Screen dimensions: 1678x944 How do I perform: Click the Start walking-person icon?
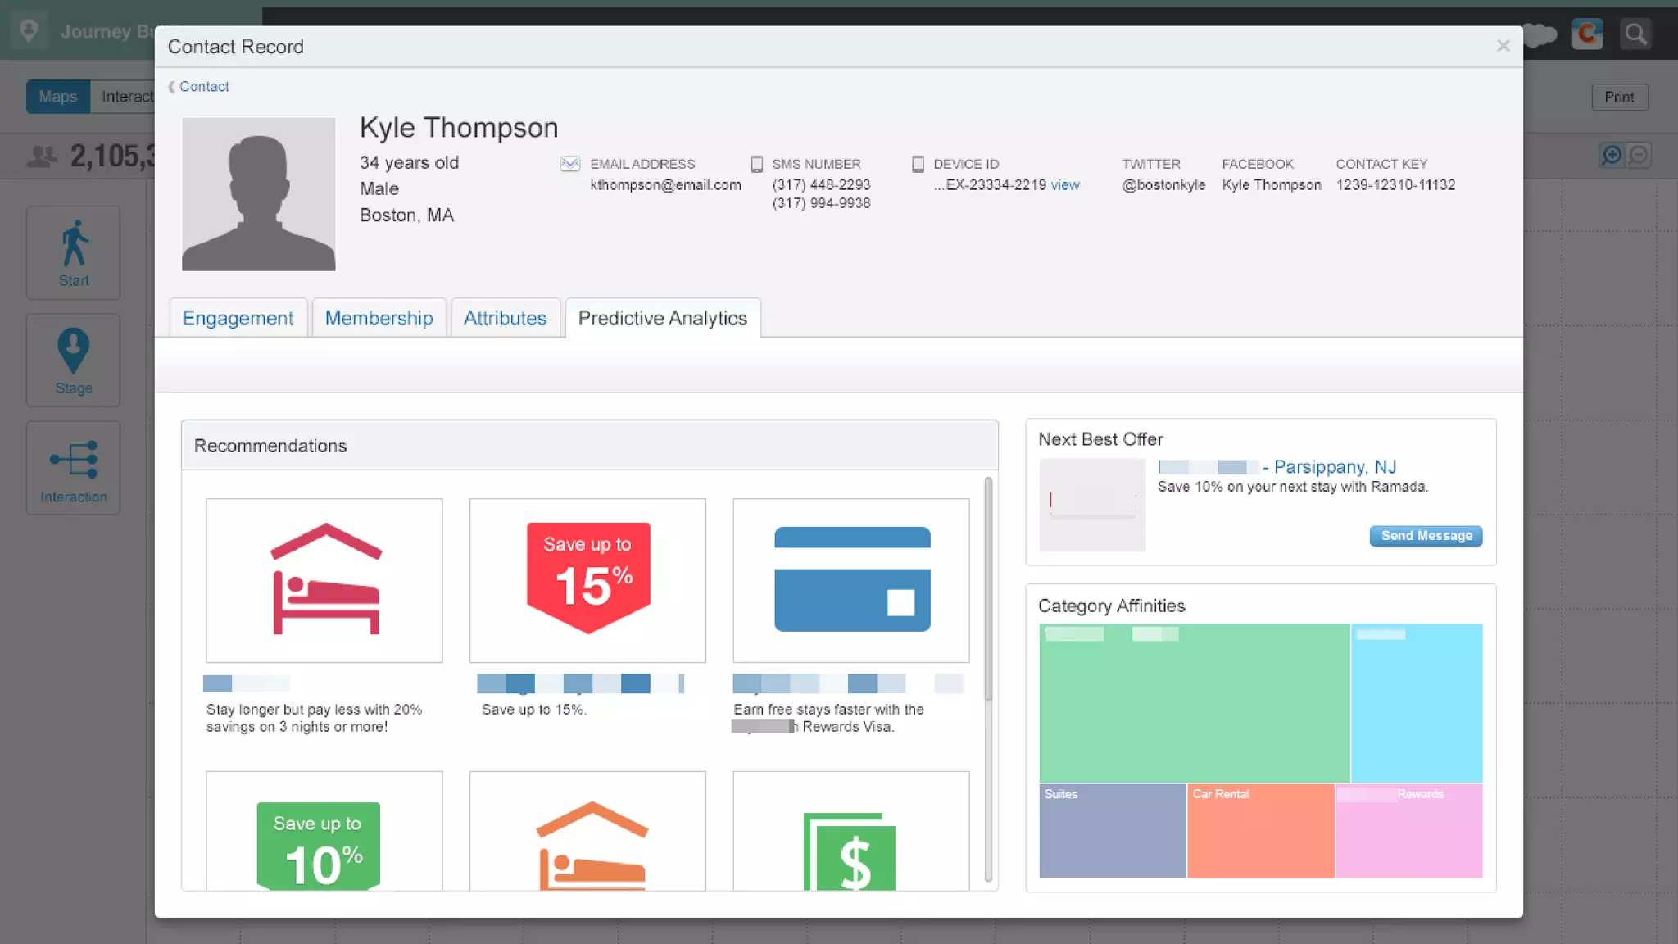click(74, 243)
